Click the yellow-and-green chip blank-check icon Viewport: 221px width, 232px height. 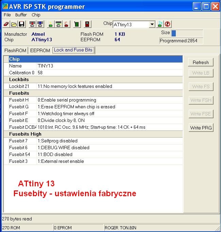[51, 24]
